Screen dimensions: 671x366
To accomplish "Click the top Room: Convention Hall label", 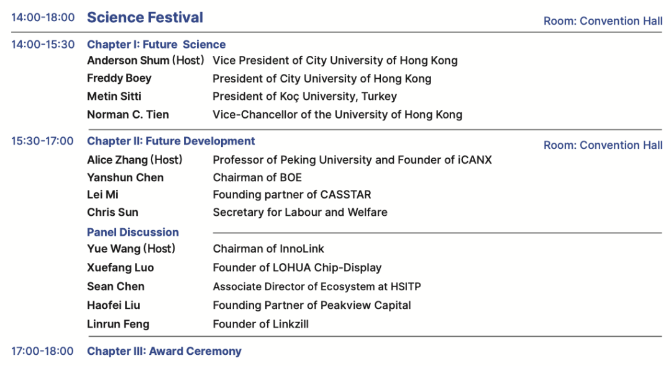I will point(603,21).
